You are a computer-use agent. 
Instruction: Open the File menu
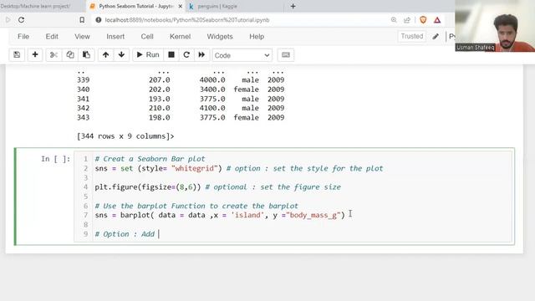(23, 37)
